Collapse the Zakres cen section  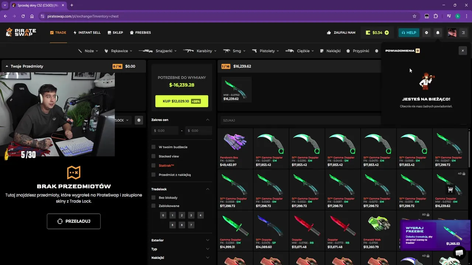pyautogui.click(x=208, y=120)
